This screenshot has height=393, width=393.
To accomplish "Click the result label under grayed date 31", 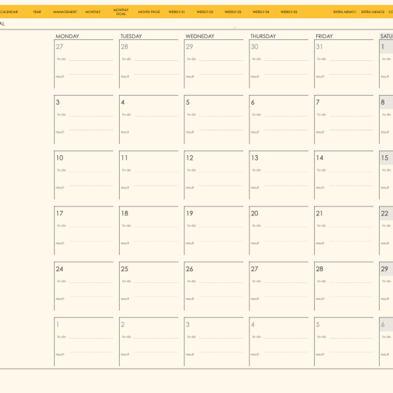I will pos(320,76).
